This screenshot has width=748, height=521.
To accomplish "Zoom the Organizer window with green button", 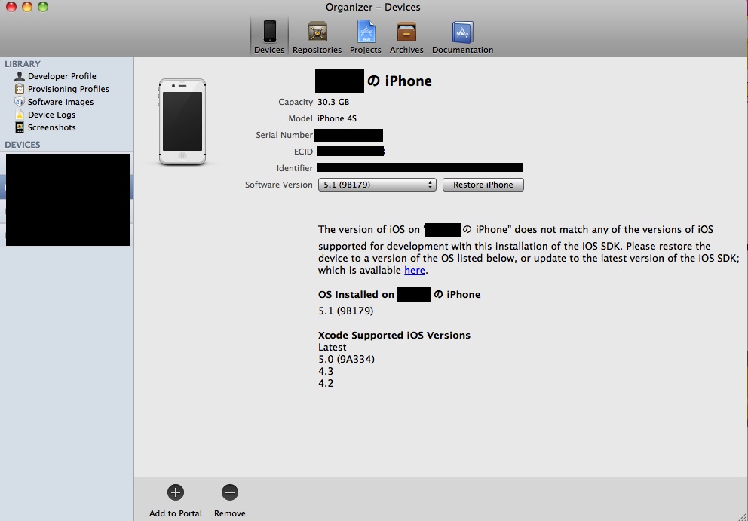I will click(x=42, y=7).
